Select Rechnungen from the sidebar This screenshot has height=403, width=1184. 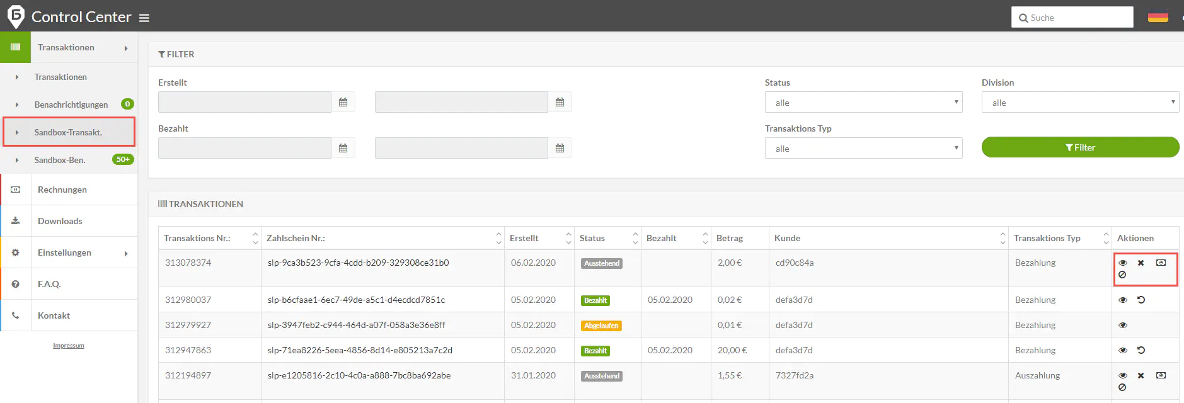[x=62, y=190]
